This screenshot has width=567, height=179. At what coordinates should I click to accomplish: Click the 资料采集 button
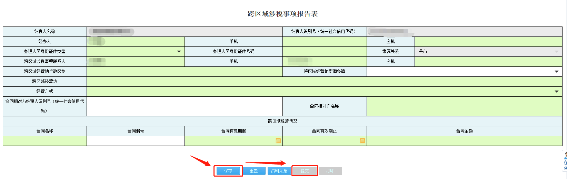tap(279, 171)
